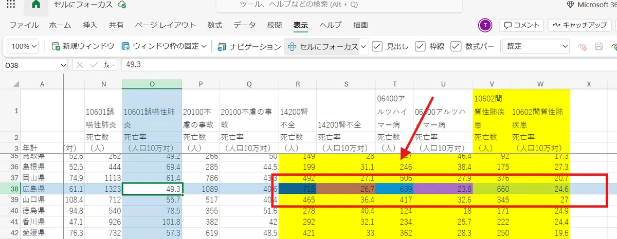Select row header 38
617x239 pixels.
(10, 189)
